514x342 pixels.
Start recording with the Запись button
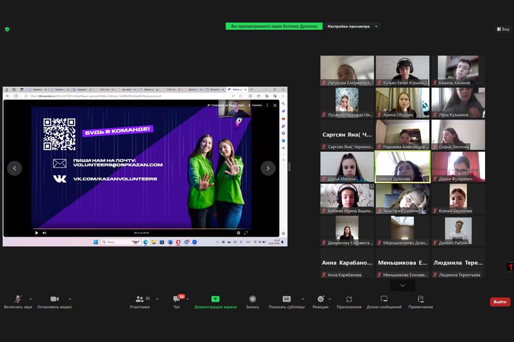pyautogui.click(x=252, y=299)
